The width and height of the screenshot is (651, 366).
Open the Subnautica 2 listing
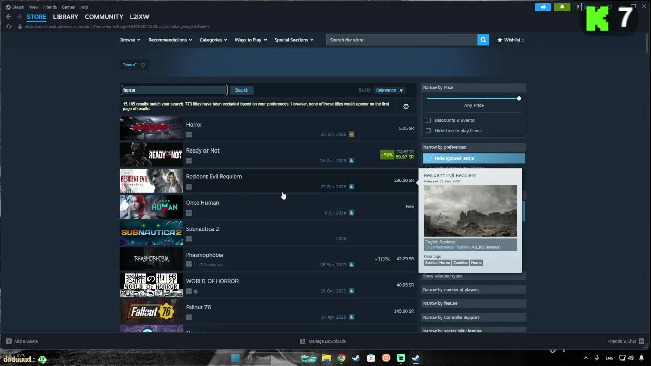tap(268, 233)
